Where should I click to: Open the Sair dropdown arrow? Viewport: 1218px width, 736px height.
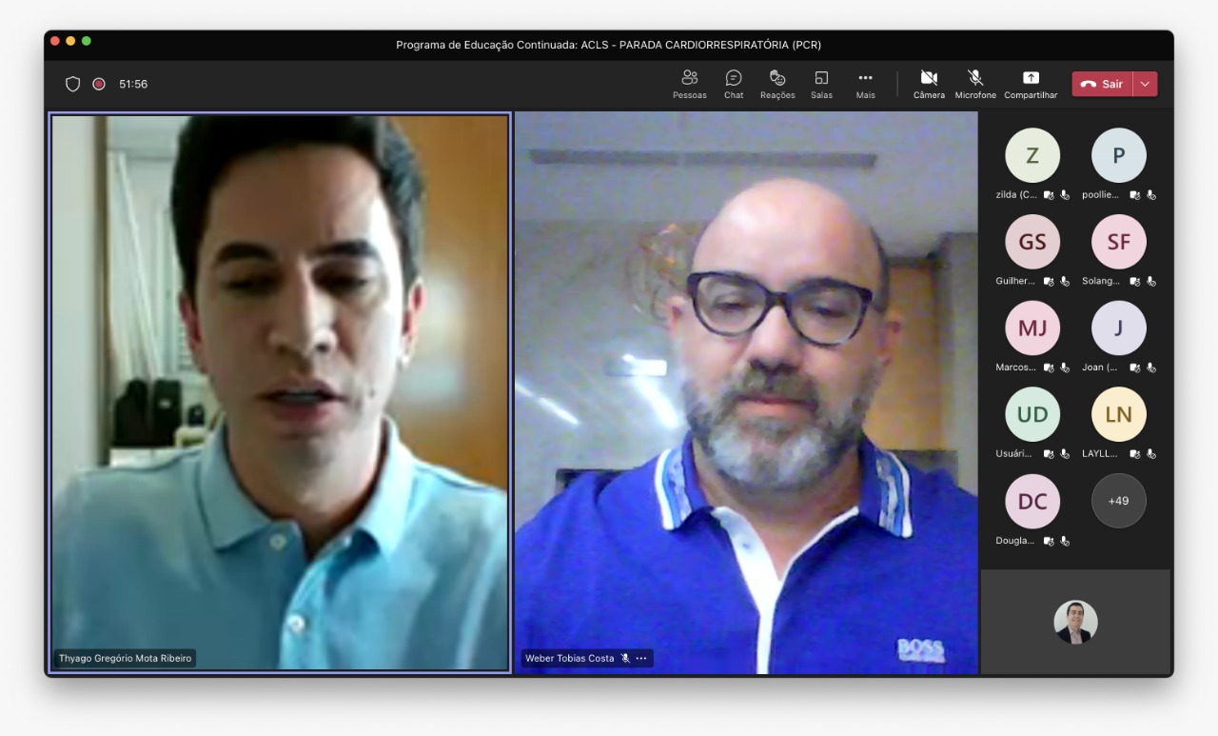1147,84
